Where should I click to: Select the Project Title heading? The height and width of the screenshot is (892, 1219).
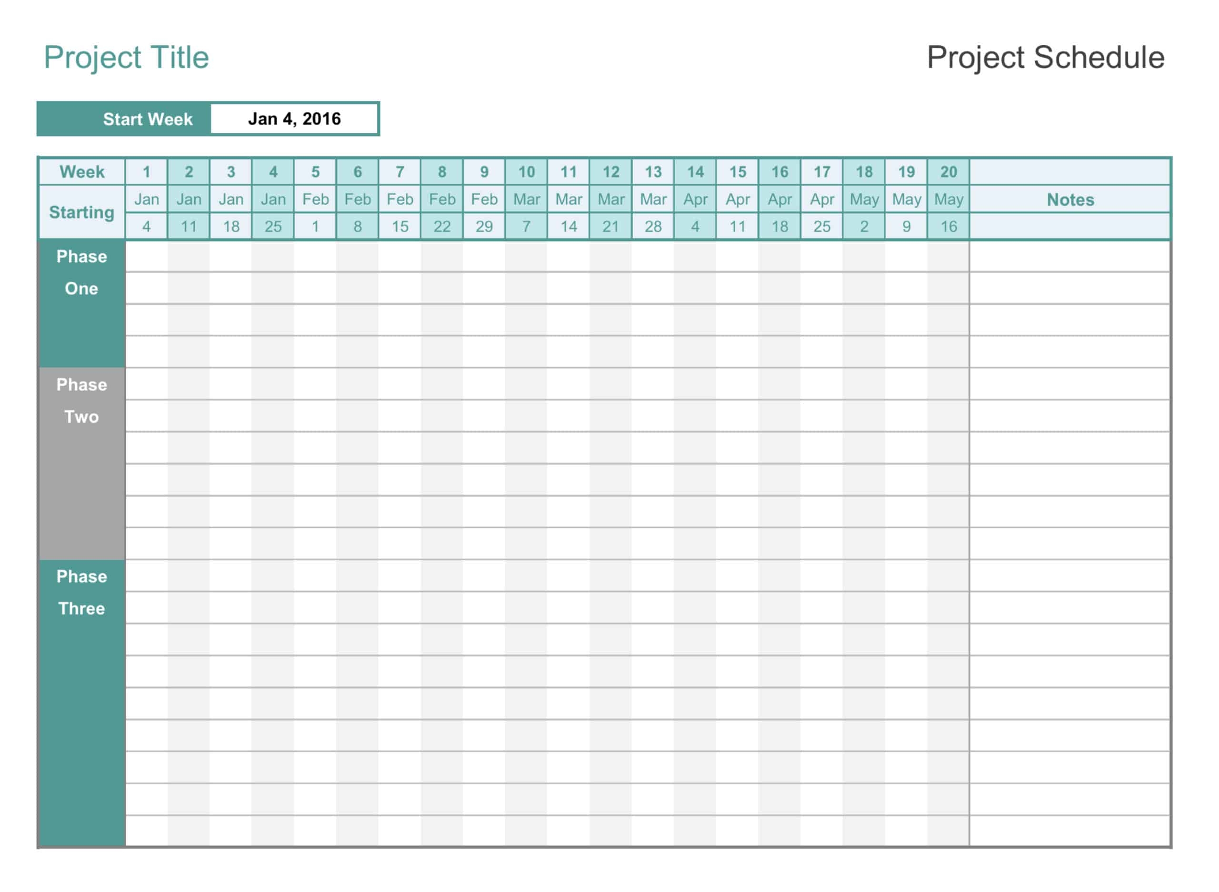click(x=126, y=57)
